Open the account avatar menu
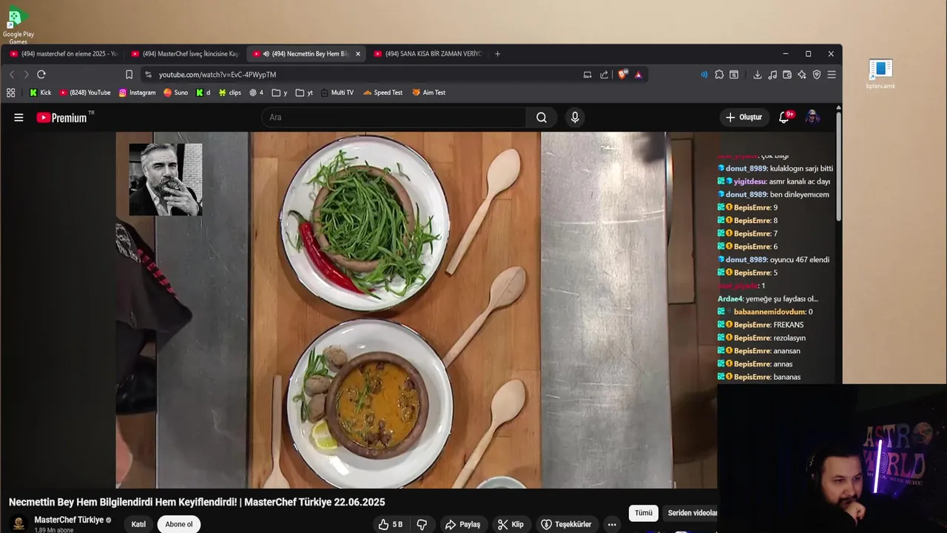The height and width of the screenshot is (533, 947). pyautogui.click(x=812, y=117)
